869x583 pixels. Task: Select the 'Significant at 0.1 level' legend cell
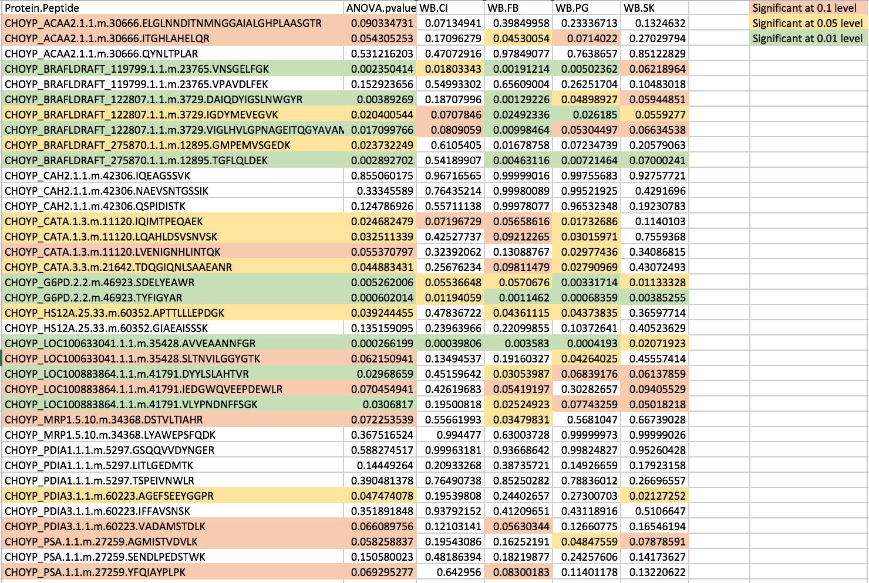[x=808, y=8]
